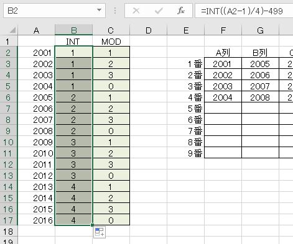Select row 5 header
Screen dimensions: 293x244
click(x=8, y=86)
